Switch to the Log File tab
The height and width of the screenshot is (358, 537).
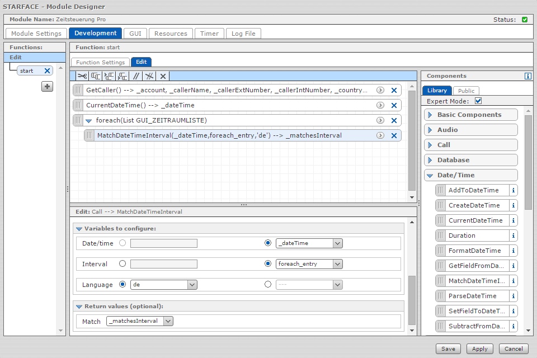click(x=243, y=34)
